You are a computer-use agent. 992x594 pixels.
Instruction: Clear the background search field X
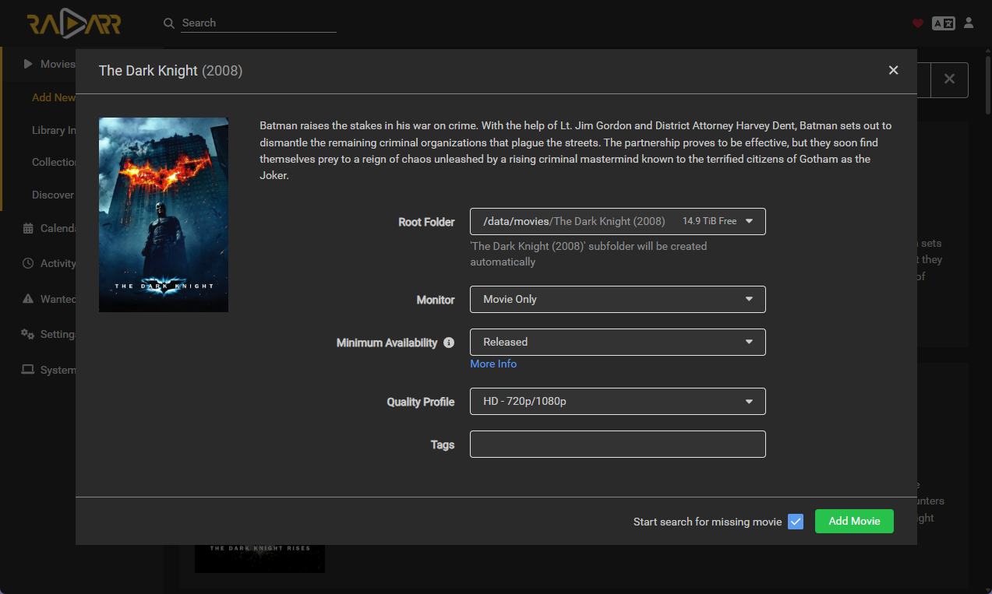949,79
